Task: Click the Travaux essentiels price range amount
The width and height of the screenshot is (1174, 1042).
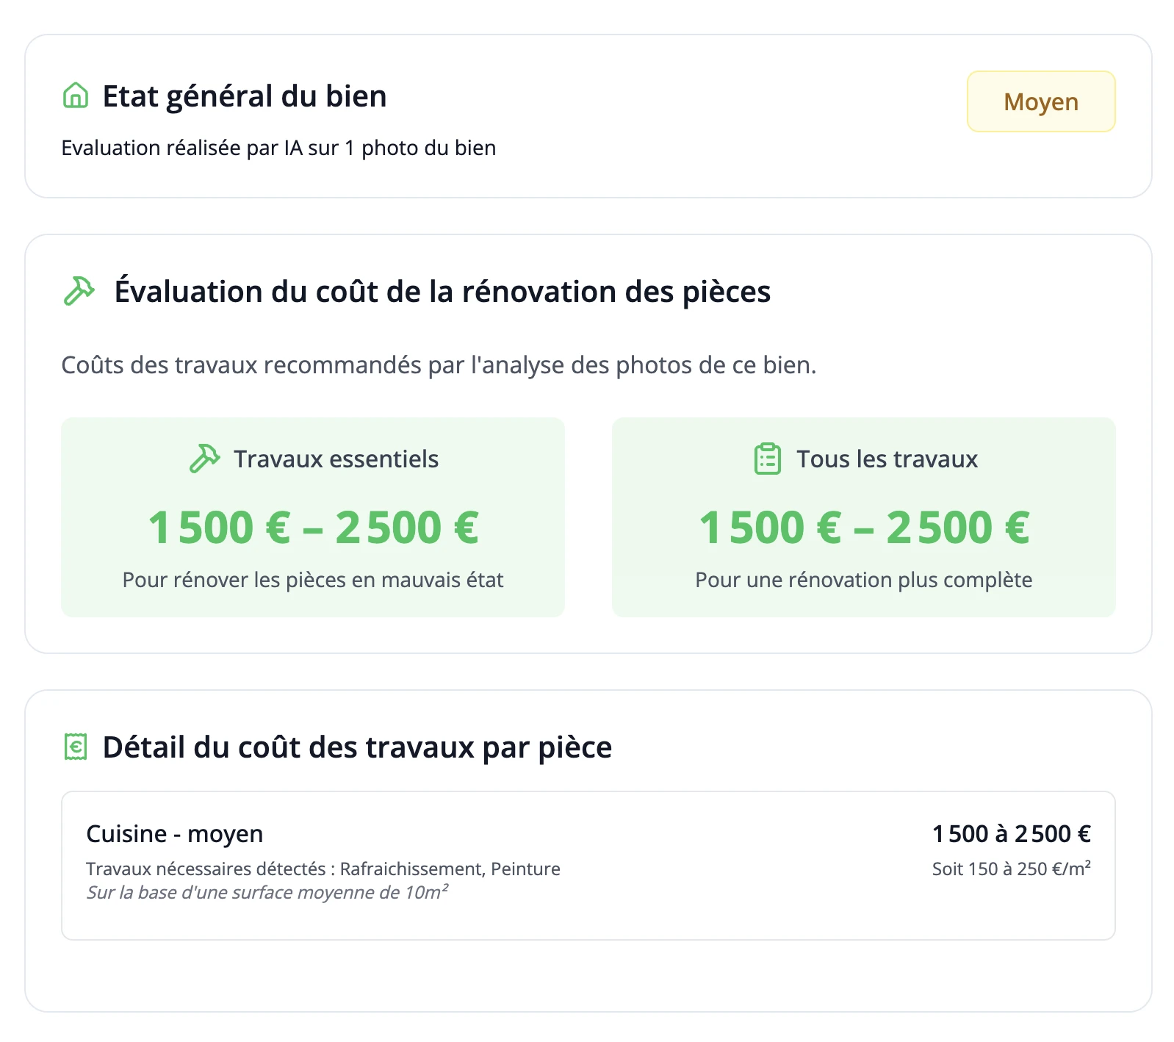Action: [314, 528]
